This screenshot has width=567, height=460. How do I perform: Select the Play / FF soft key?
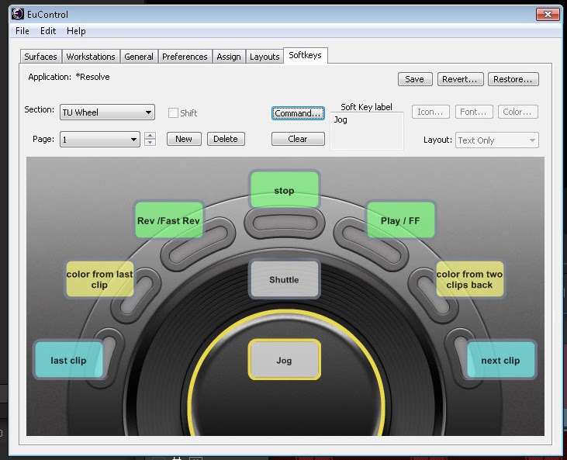coord(400,220)
